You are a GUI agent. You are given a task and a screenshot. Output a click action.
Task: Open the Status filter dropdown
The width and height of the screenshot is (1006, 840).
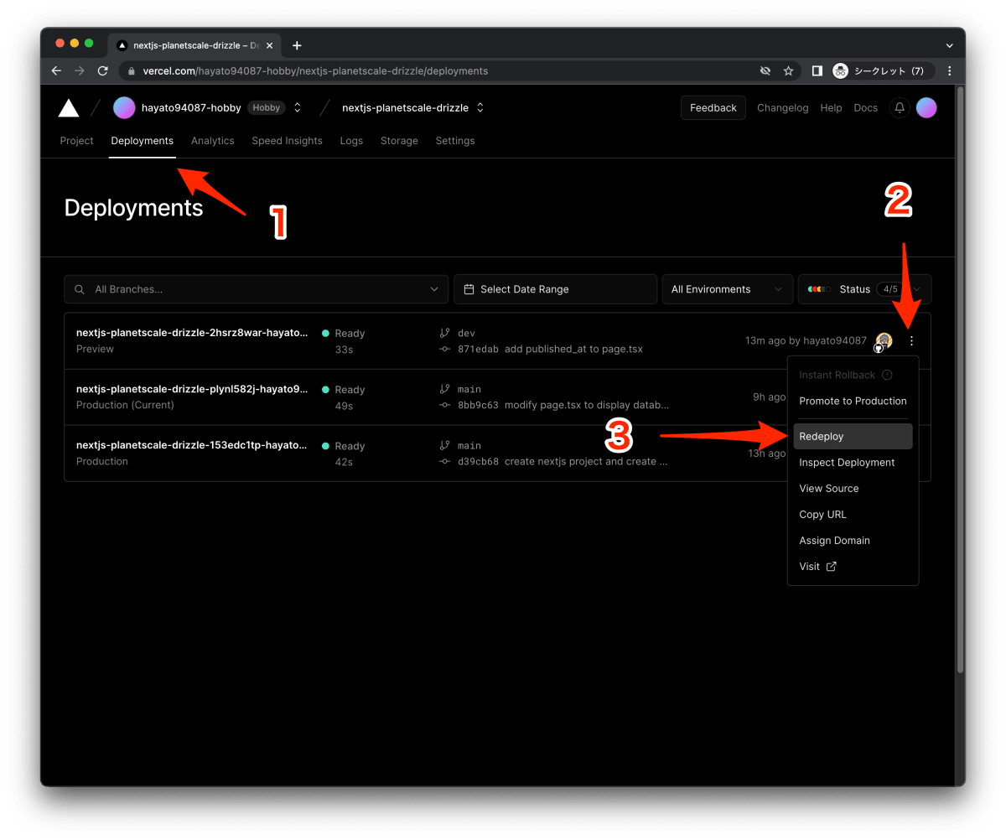tap(864, 289)
